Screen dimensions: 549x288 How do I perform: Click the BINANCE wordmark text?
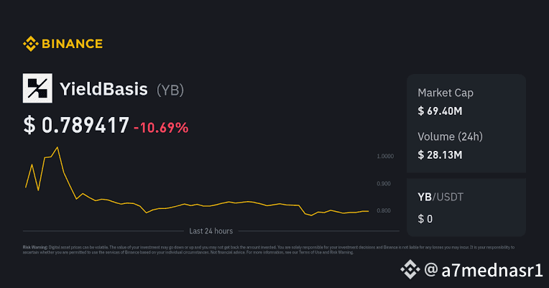pos(72,44)
